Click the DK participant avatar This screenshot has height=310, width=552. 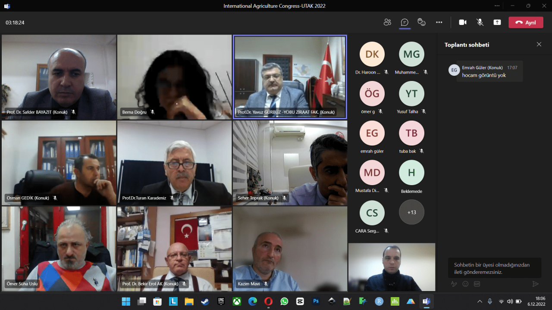372,54
